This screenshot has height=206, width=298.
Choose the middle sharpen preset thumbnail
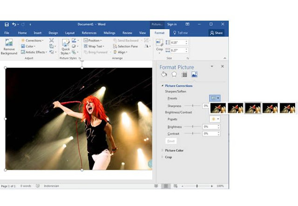click(x=253, y=108)
